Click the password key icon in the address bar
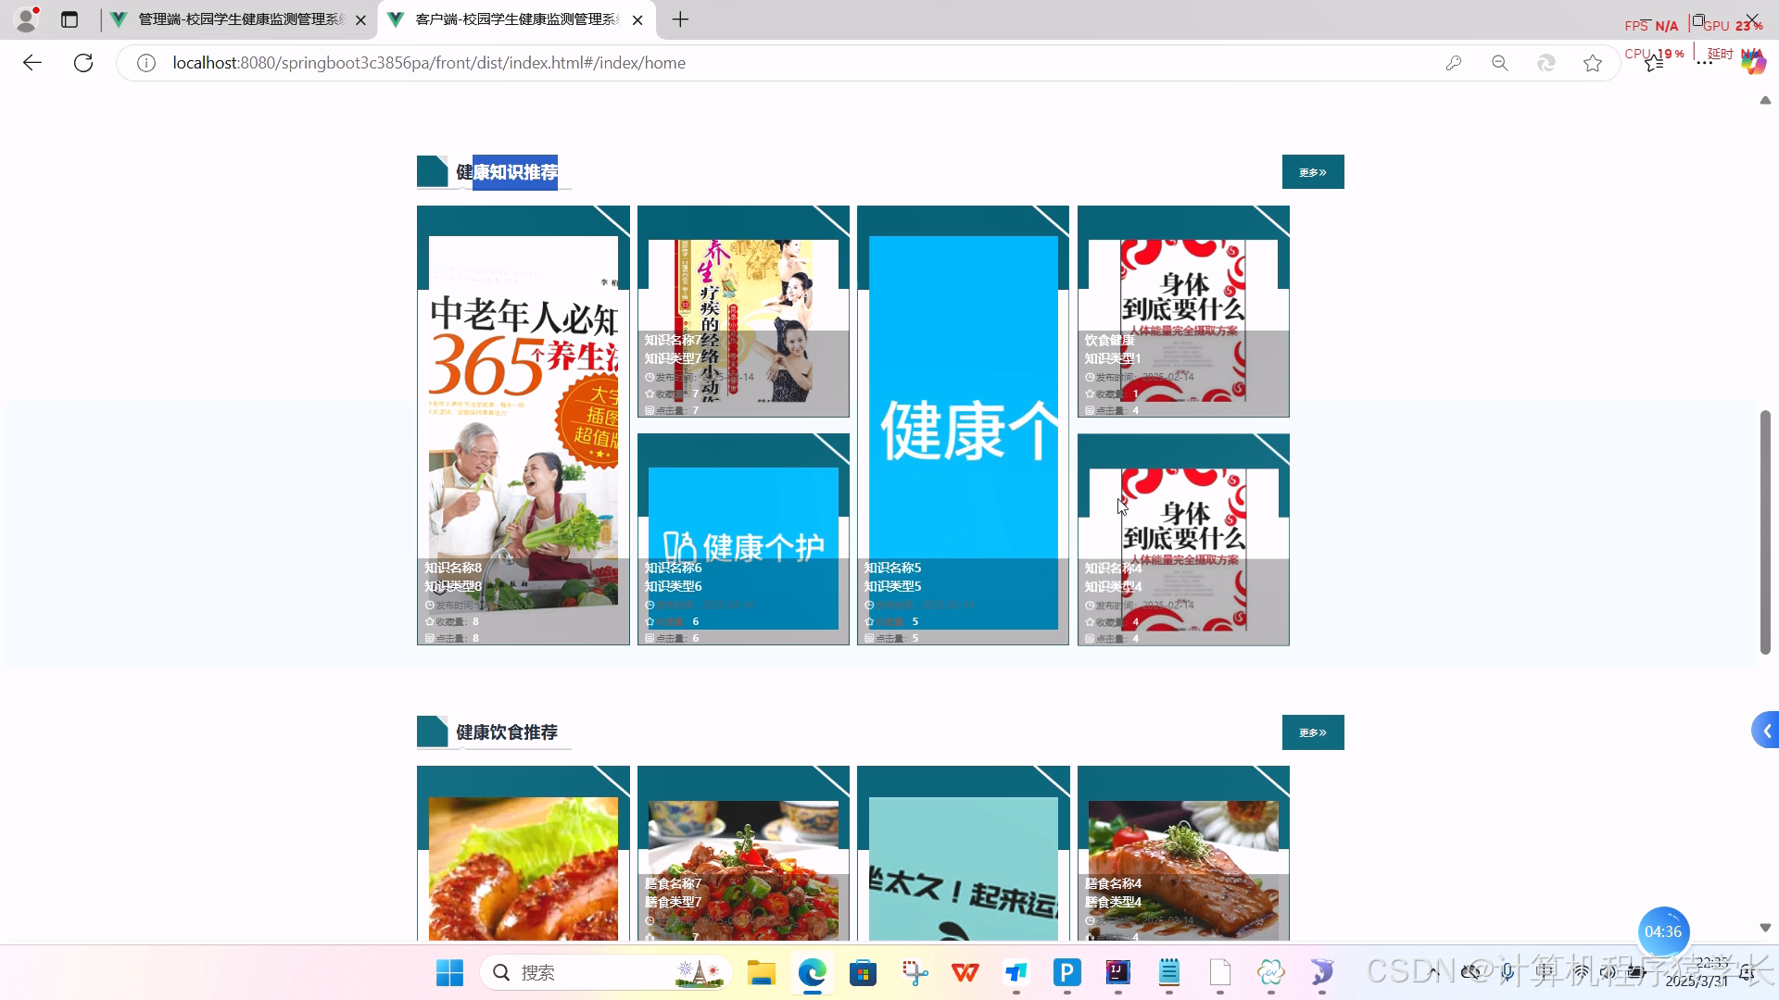The width and height of the screenshot is (1779, 1000). 1454,63
